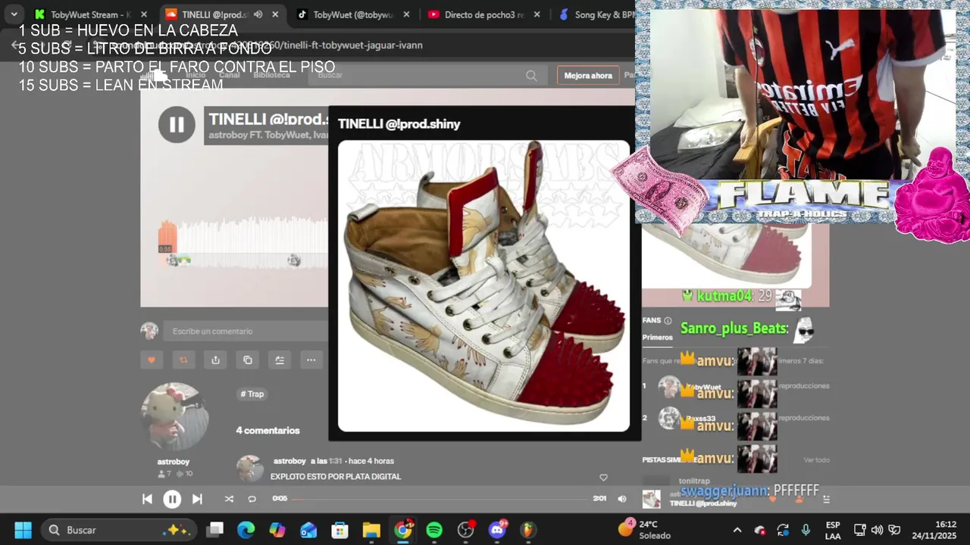This screenshot has height=545, width=970.
Task: Launch Microsoft Edge from the taskbar
Action: (246, 530)
